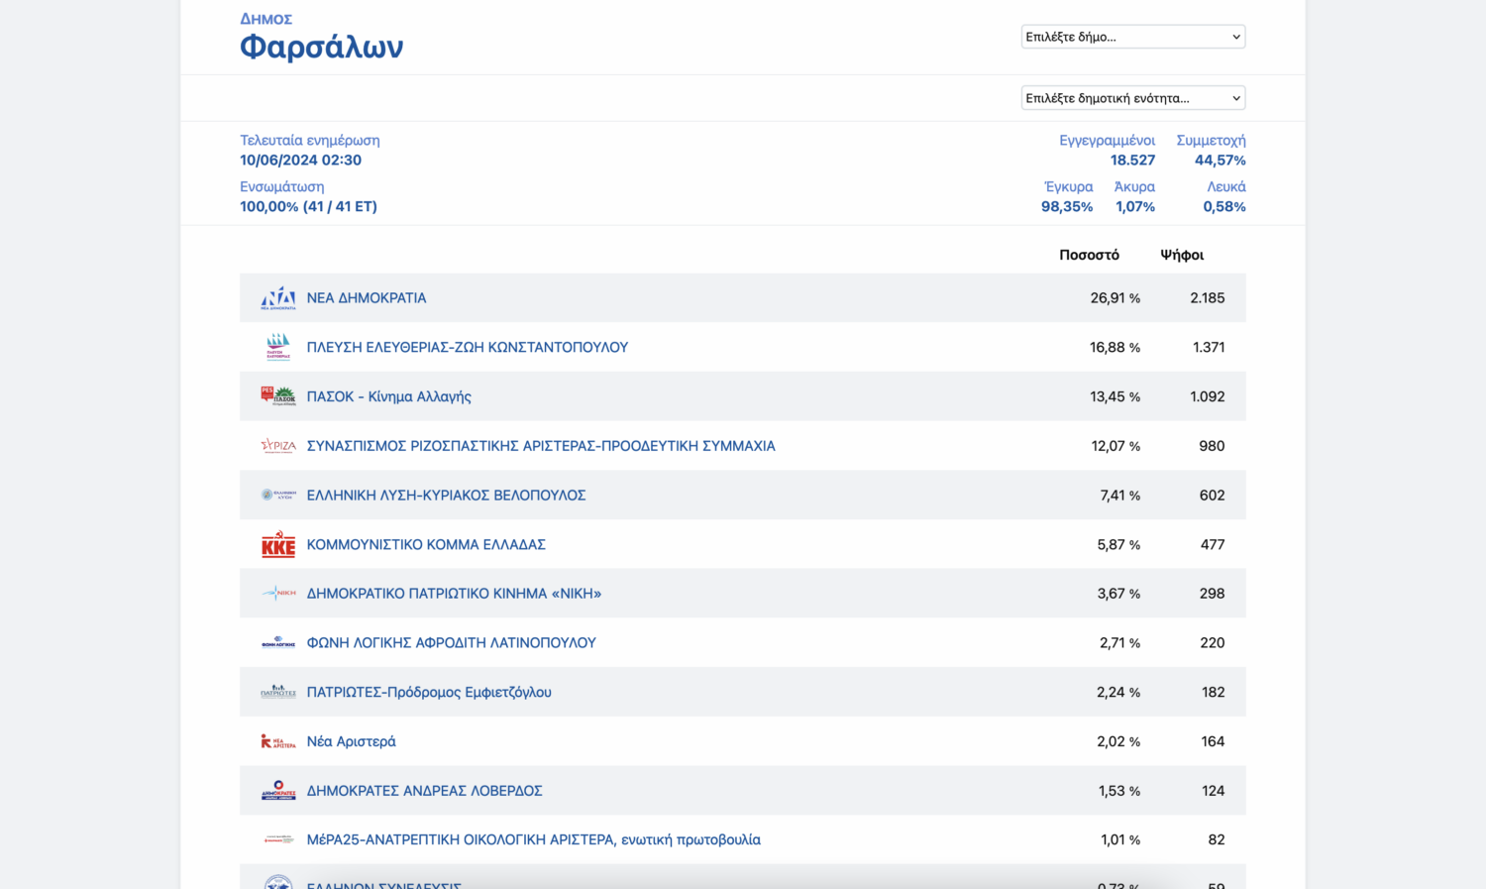
Task: Click the Δημοκράτες Λοβέρδος logo
Action: (x=278, y=791)
